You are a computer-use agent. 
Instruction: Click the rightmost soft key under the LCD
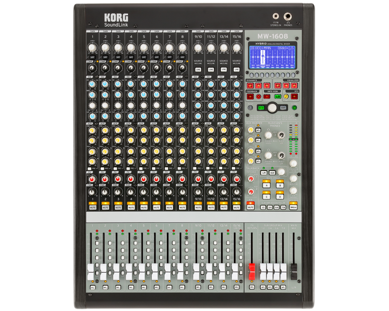pyautogui.click(x=293, y=75)
